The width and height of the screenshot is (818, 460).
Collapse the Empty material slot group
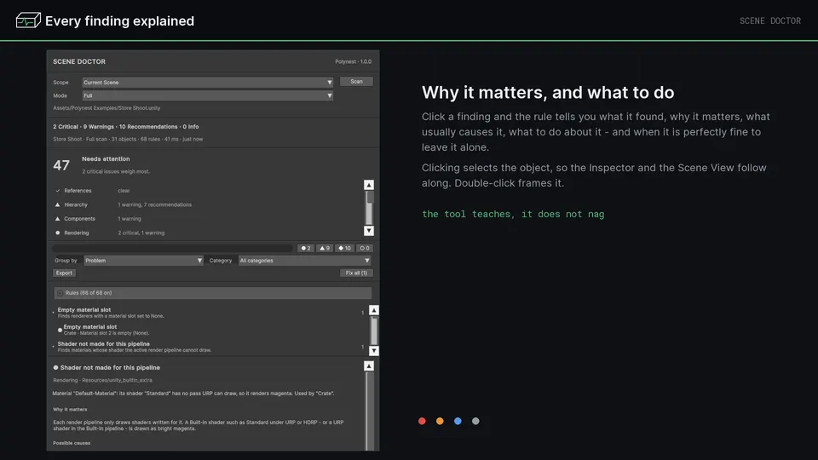[53, 313]
